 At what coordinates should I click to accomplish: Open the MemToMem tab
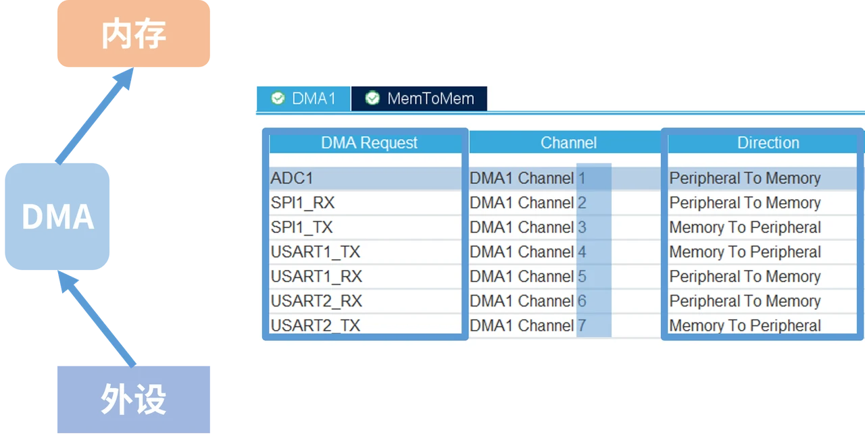[x=419, y=99]
